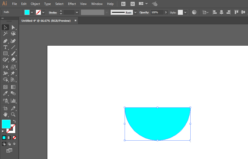This screenshot has height=159, width=248.
Task: Pick the Eraser tool
Action: [13, 60]
